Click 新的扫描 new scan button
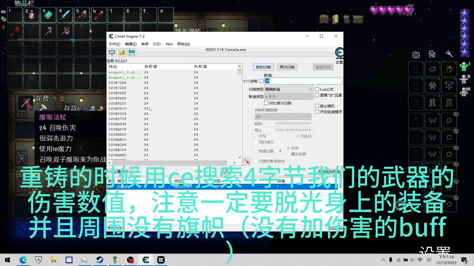The height and width of the screenshot is (266, 474). pyautogui.click(x=263, y=67)
